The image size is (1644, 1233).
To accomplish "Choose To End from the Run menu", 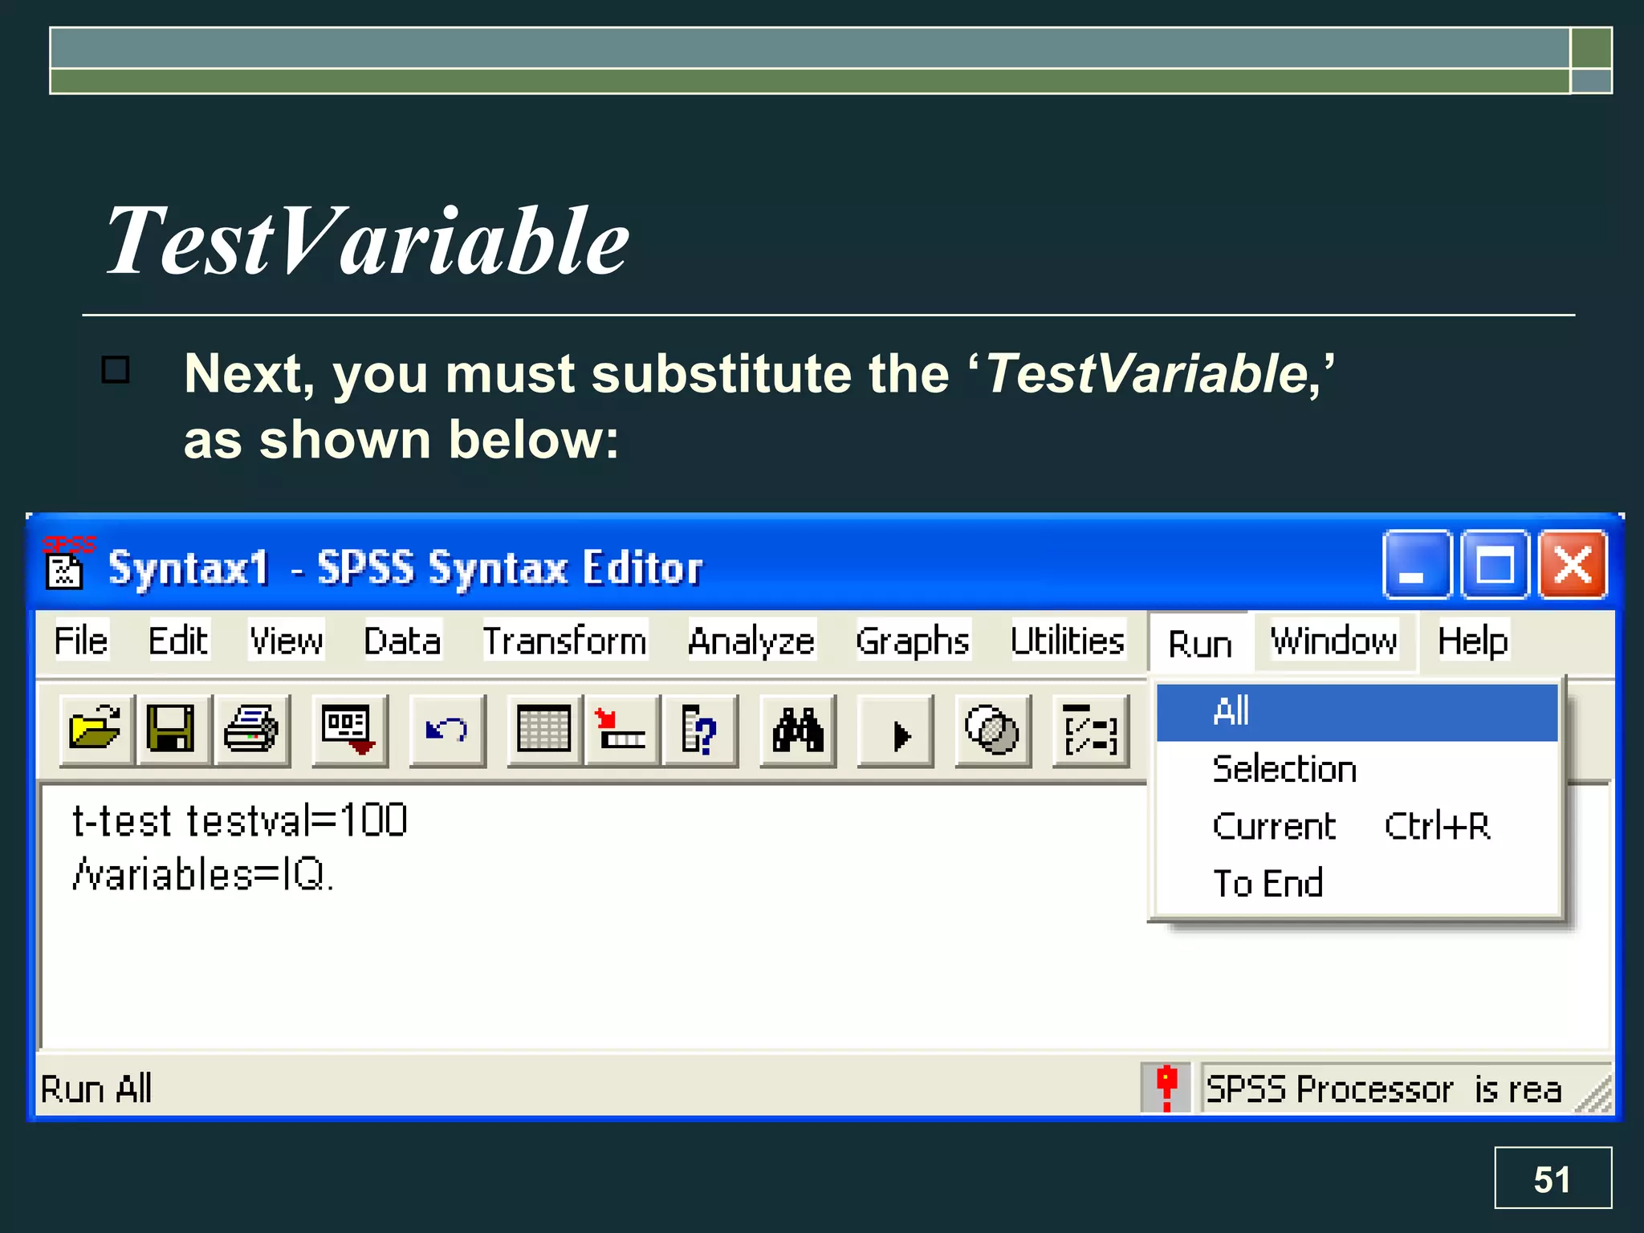I will click(1357, 883).
